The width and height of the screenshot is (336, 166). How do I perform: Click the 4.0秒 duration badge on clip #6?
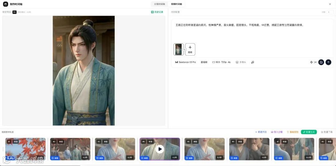click(x=264, y=157)
